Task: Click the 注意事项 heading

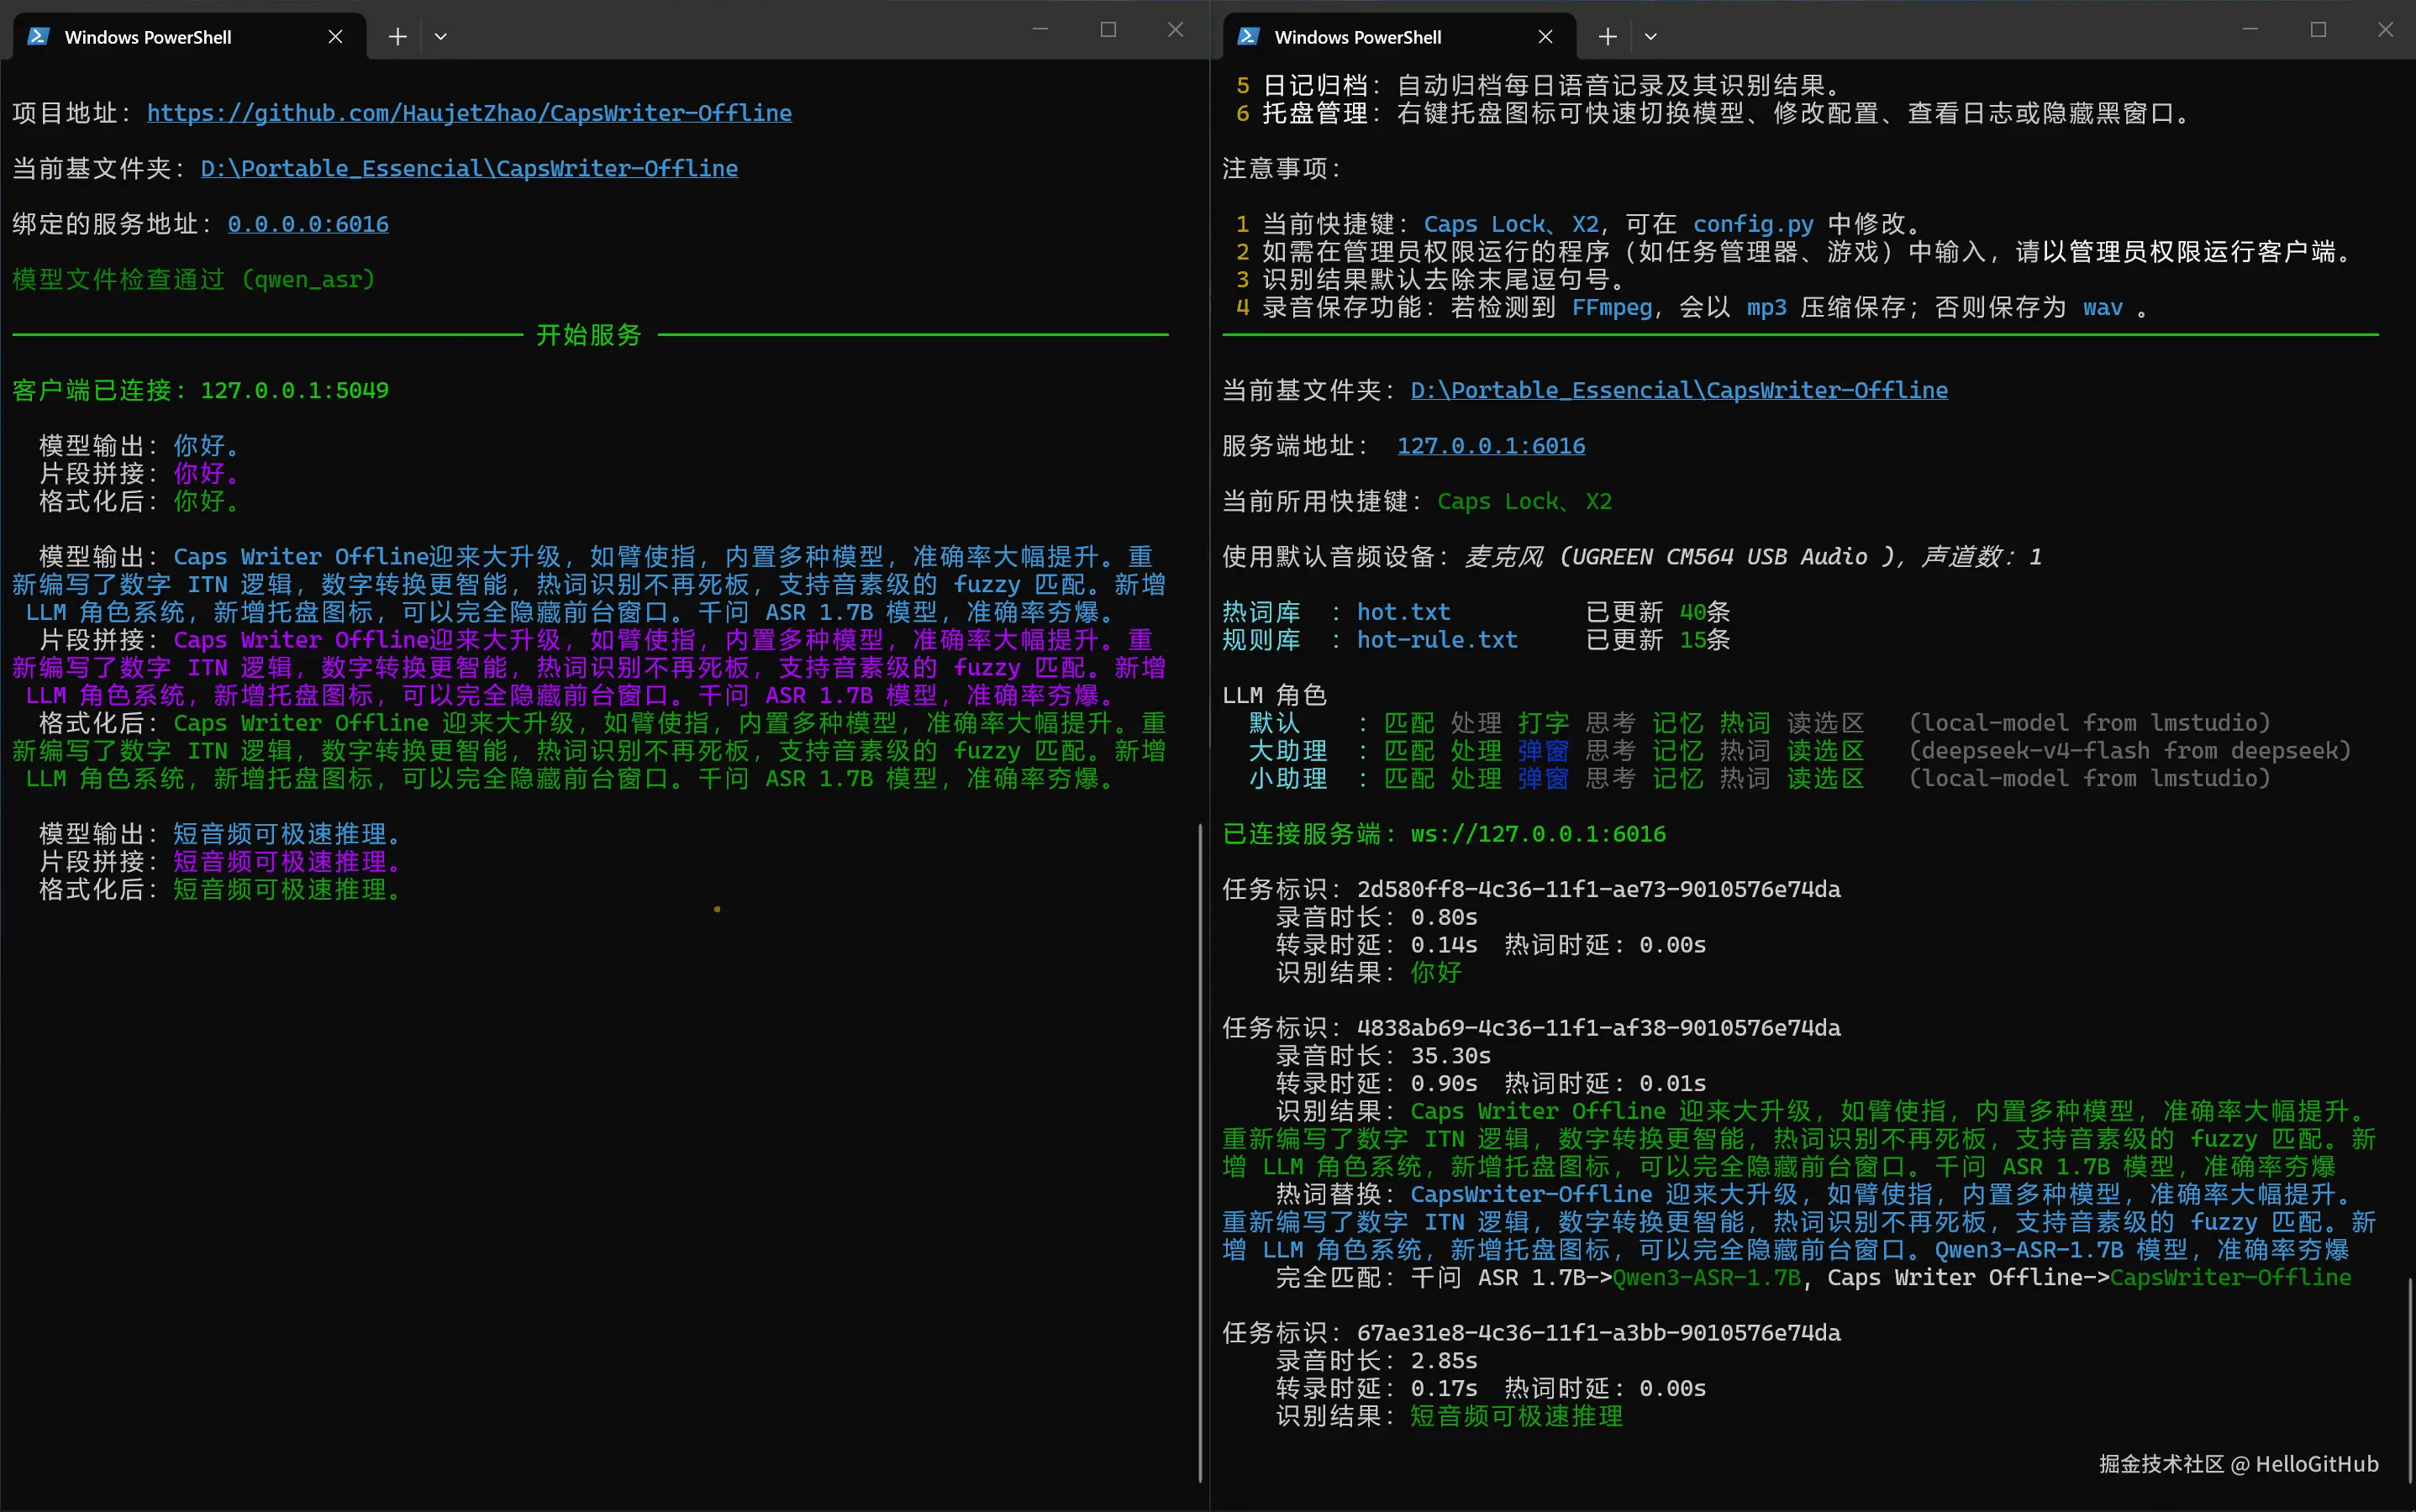Action: pos(1281,169)
